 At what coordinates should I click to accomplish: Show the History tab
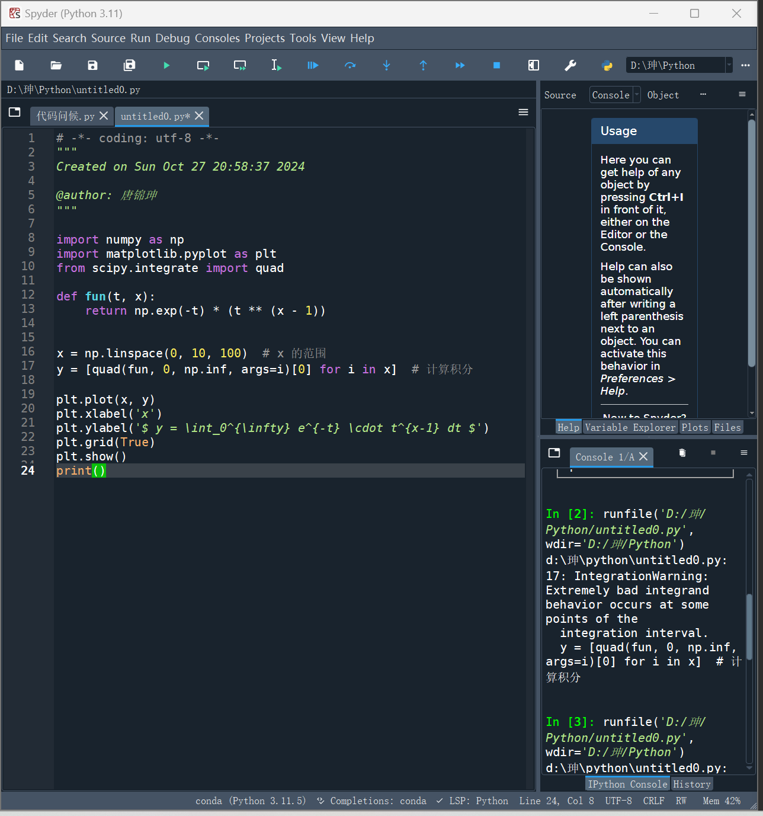coord(692,784)
